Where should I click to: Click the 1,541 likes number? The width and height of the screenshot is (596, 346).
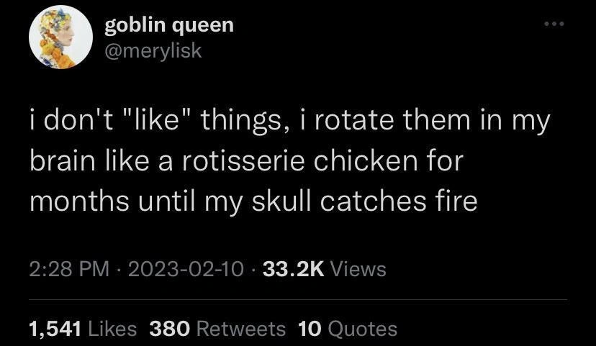coord(55,329)
